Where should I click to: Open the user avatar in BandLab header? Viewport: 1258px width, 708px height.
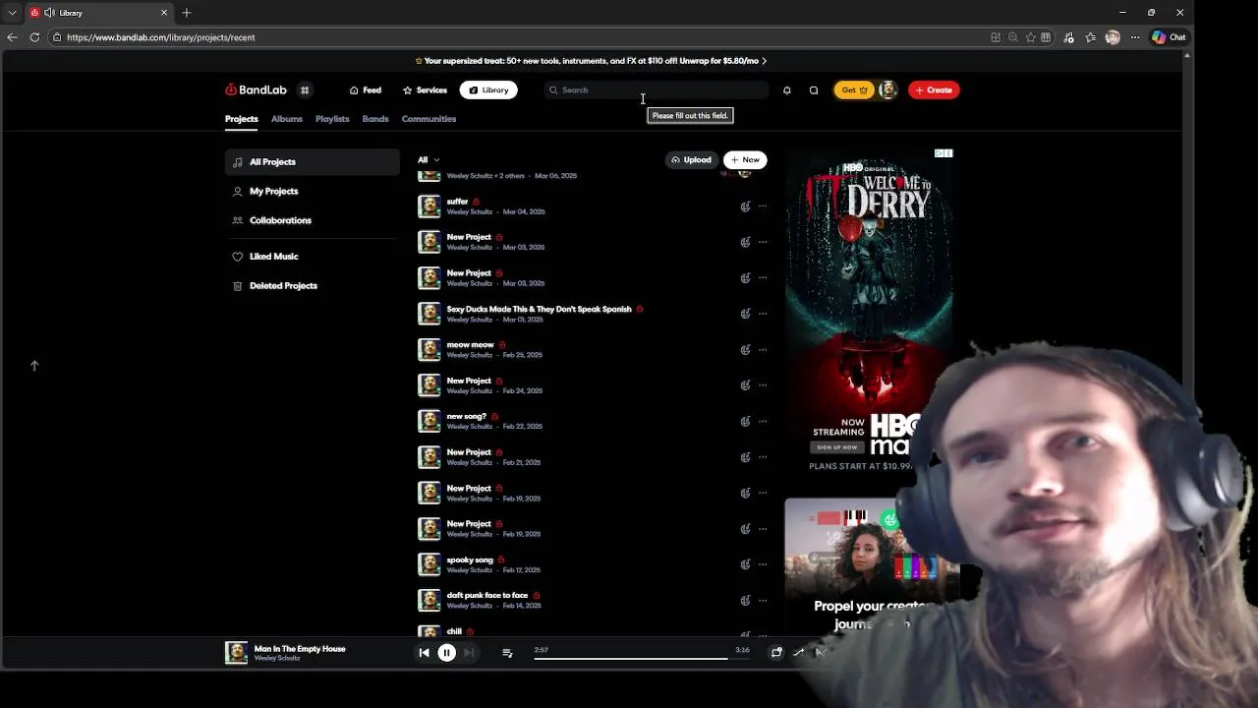tap(887, 89)
